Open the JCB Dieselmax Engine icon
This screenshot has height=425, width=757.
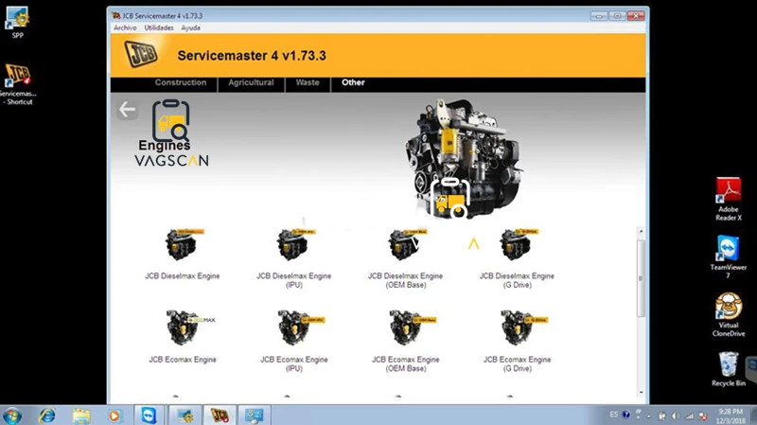tap(183, 244)
